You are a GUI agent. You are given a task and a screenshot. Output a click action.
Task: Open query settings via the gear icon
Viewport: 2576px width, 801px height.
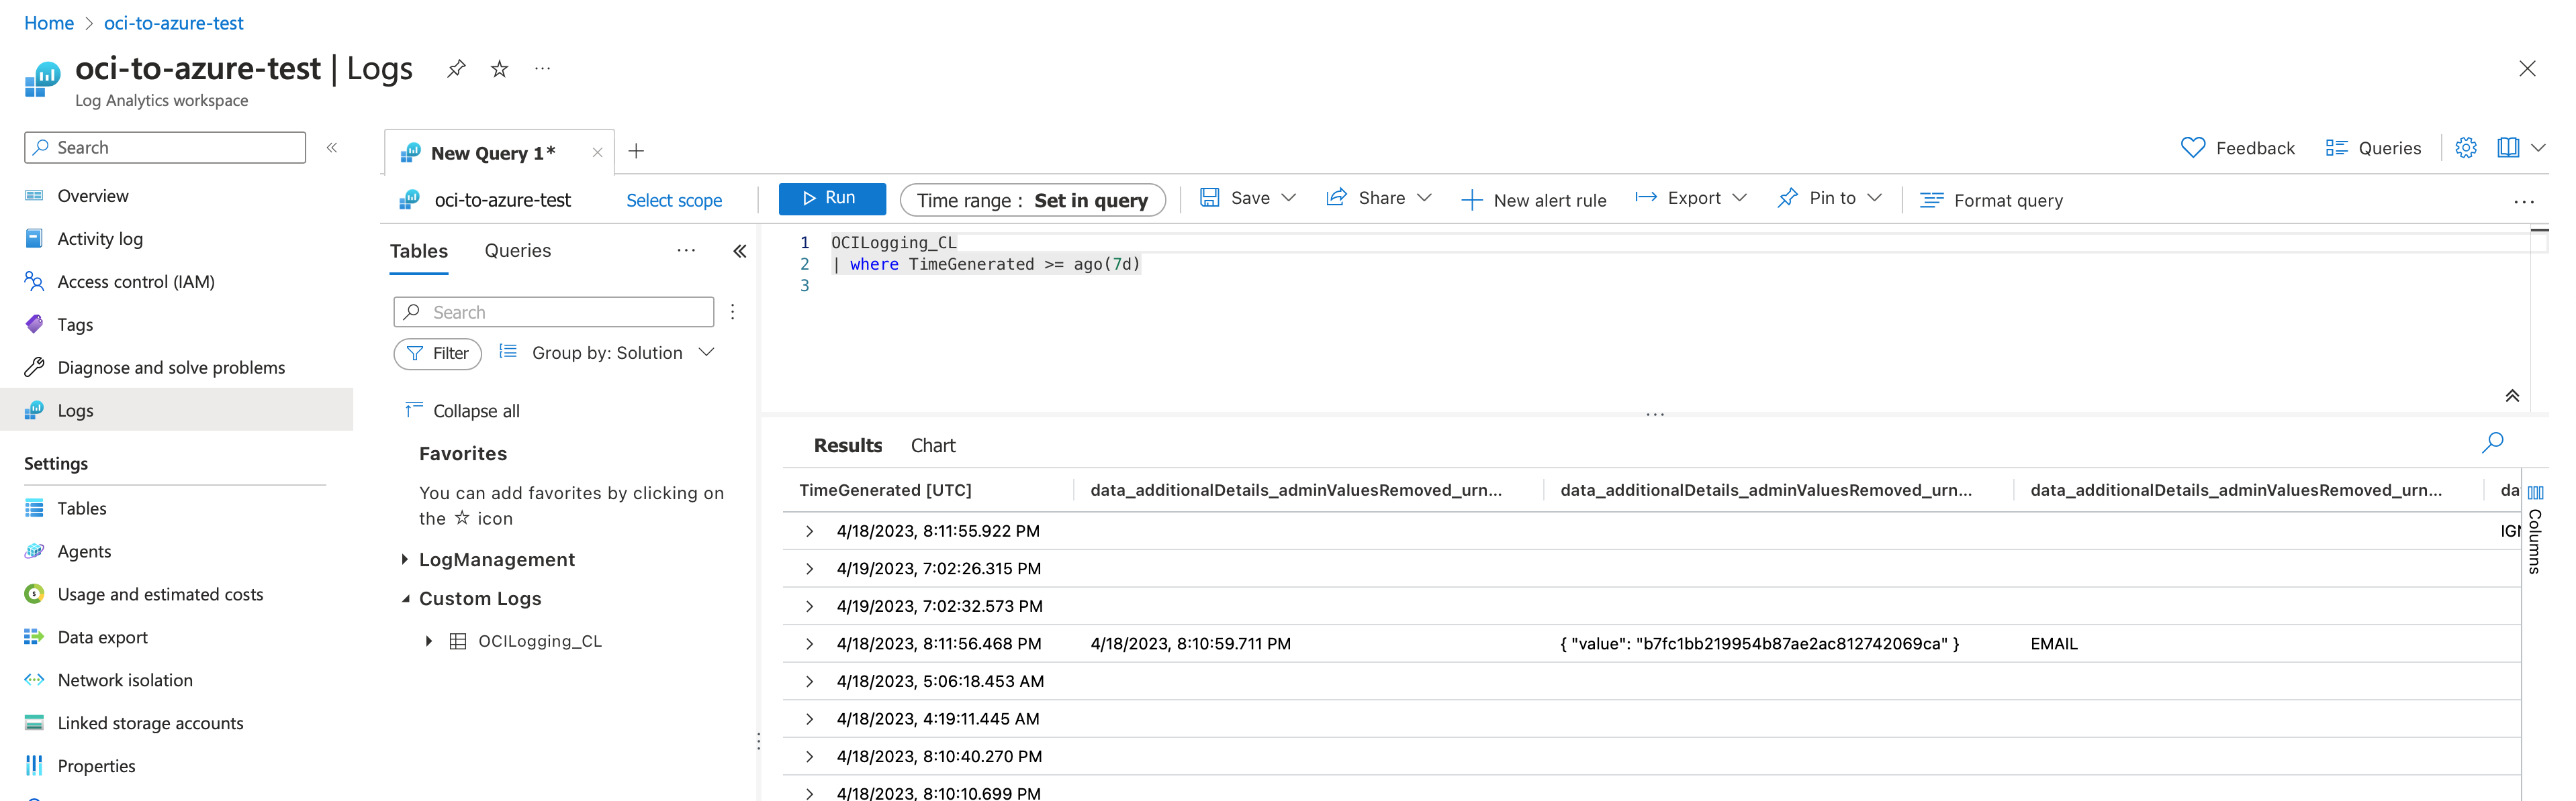tap(2467, 147)
